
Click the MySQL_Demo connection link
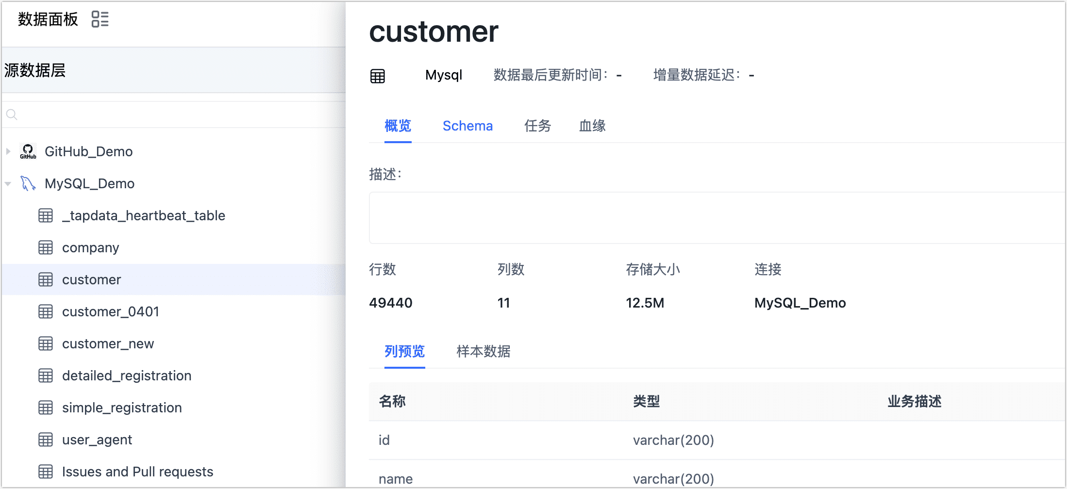point(800,303)
